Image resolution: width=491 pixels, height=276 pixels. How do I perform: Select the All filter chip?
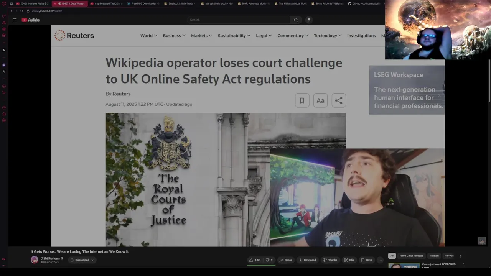(392, 256)
